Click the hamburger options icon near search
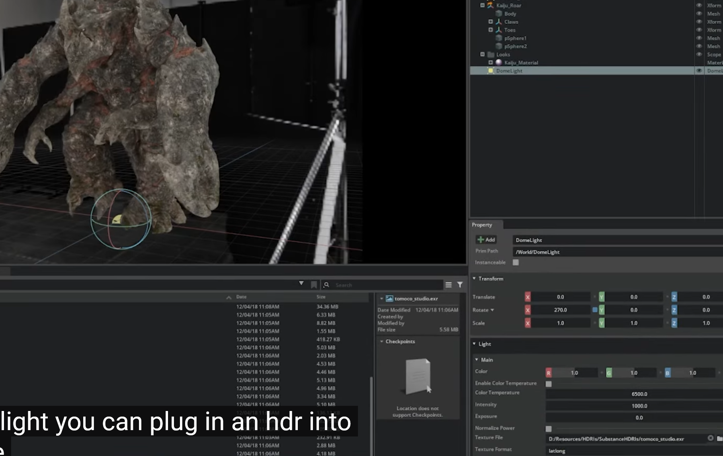Screen dimensions: 723x456 [449, 285]
